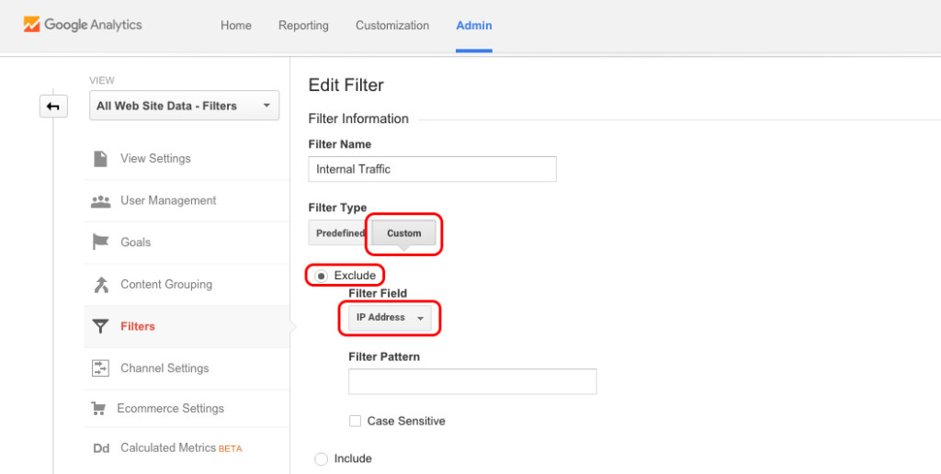The image size is (941, 474).
Task: Click the Goals flag icon
Action: [101, 243]
